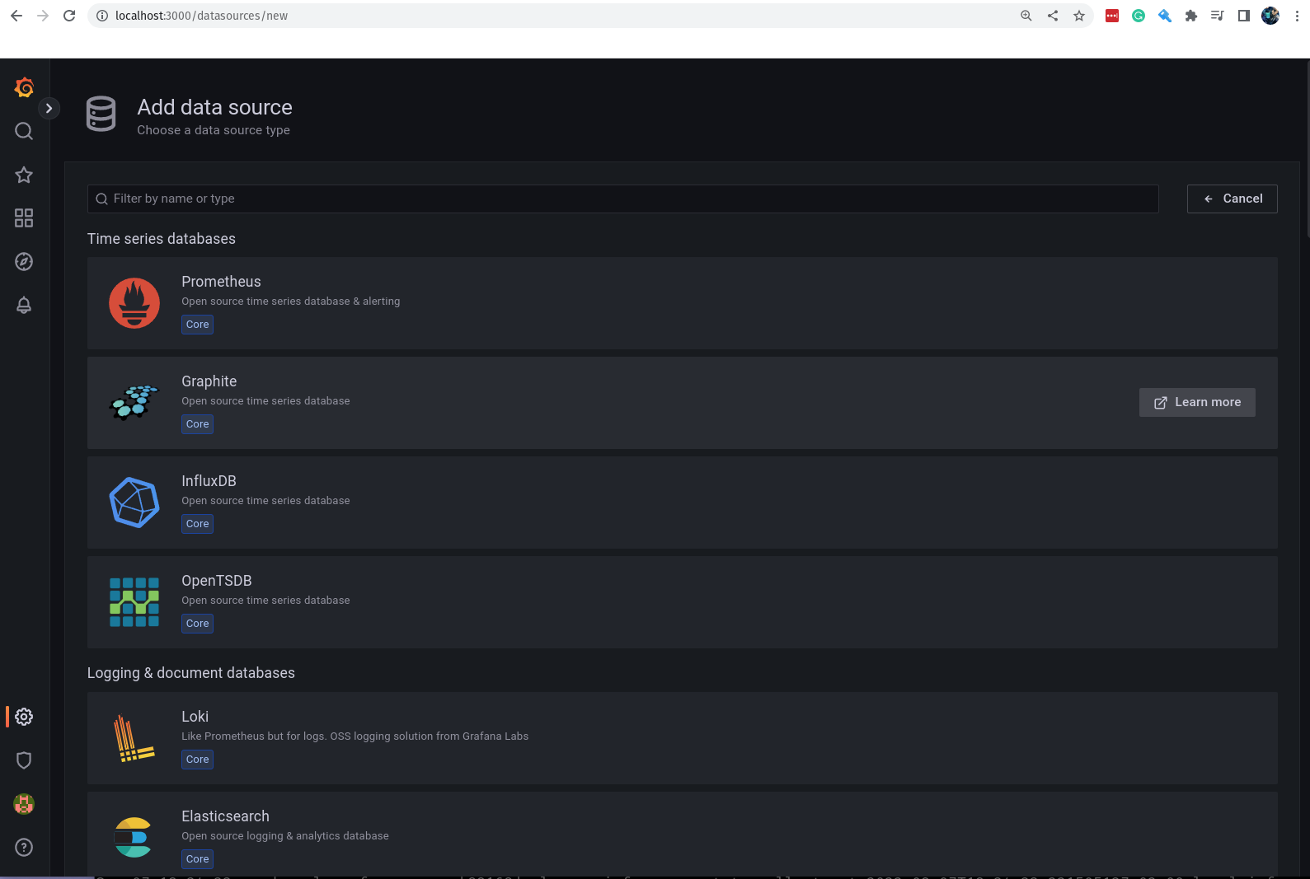Click the Time series databases heading
Screen dimensions: 1310x879
point(162,239)
